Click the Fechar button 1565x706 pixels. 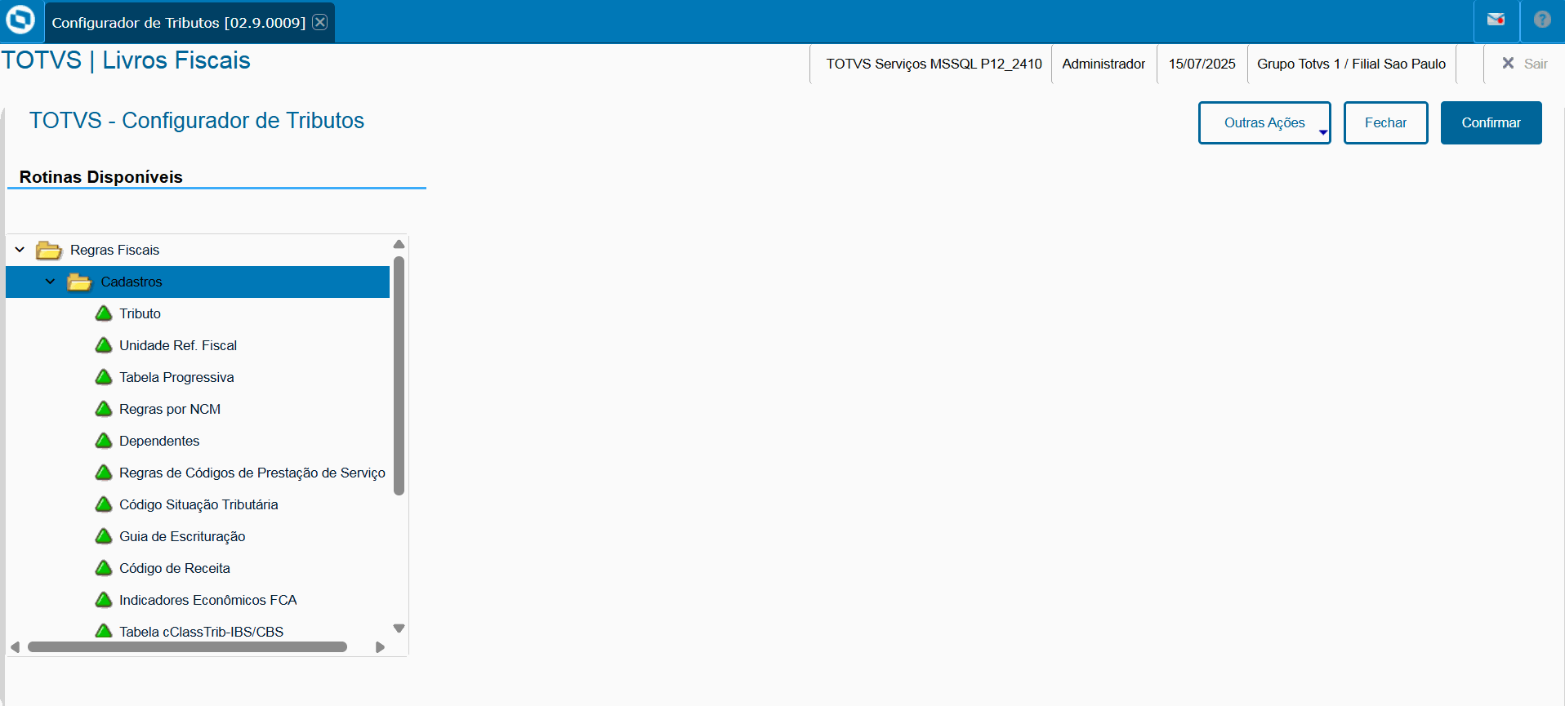tap(1385, 122)
